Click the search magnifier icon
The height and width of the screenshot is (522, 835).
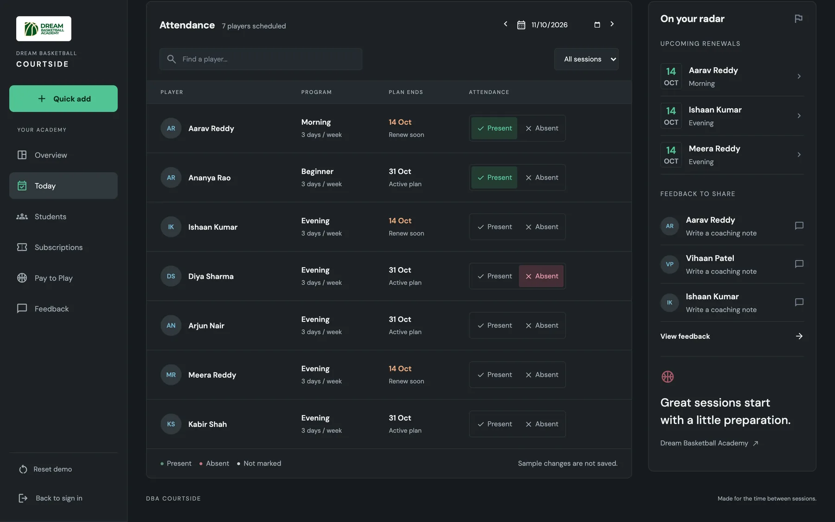pyautogui.click(x=171, y=59)
